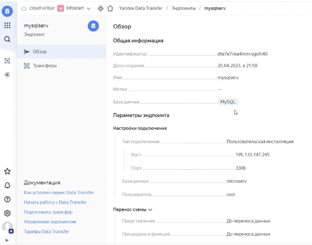Click the MySQL database tag
This screenshot has width=312, height=245.
[228, 102]
